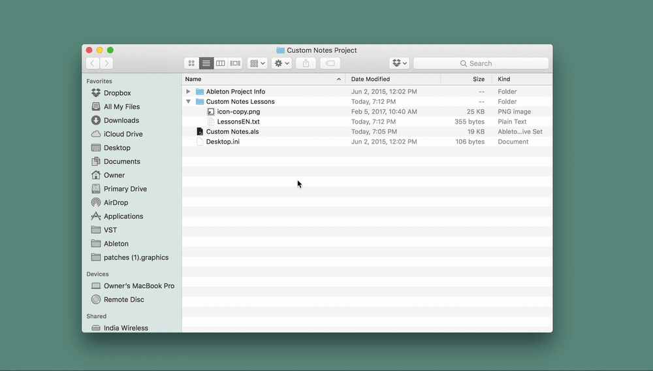Click the Ableto...ive Set kind cell
This screenshot has width=653, height=371.
tap(520, 131)
